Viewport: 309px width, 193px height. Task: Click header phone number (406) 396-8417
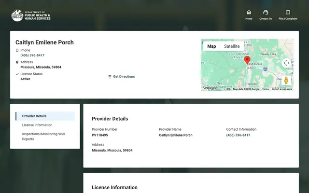point(32,55)
